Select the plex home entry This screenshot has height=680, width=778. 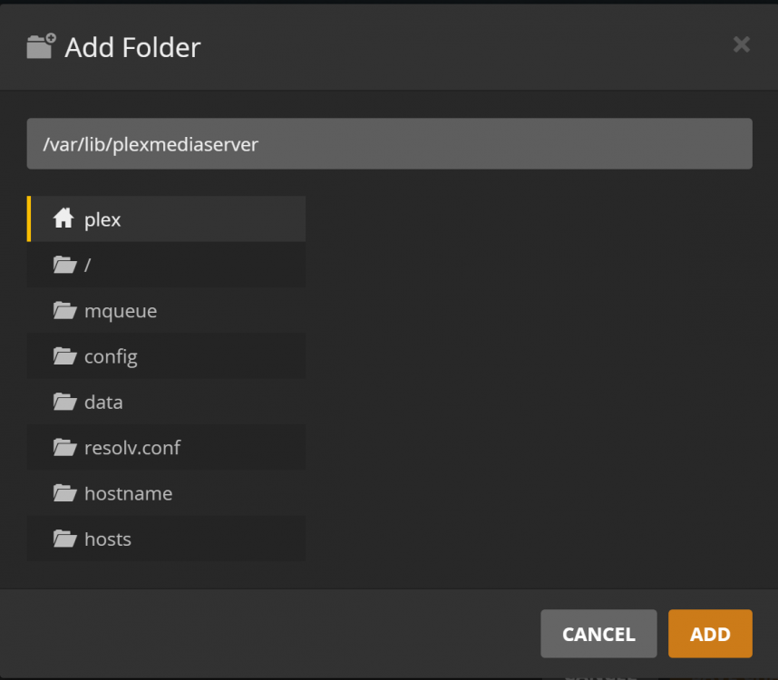(166, 219)
